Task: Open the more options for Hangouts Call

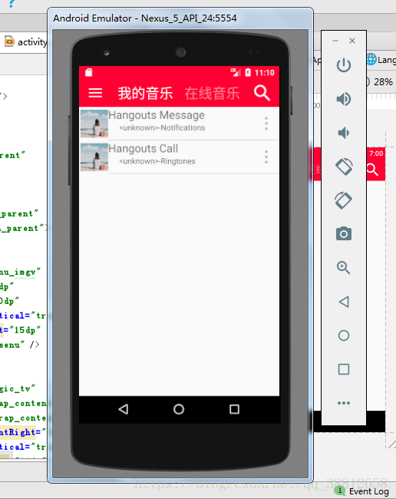Action: 266,157
